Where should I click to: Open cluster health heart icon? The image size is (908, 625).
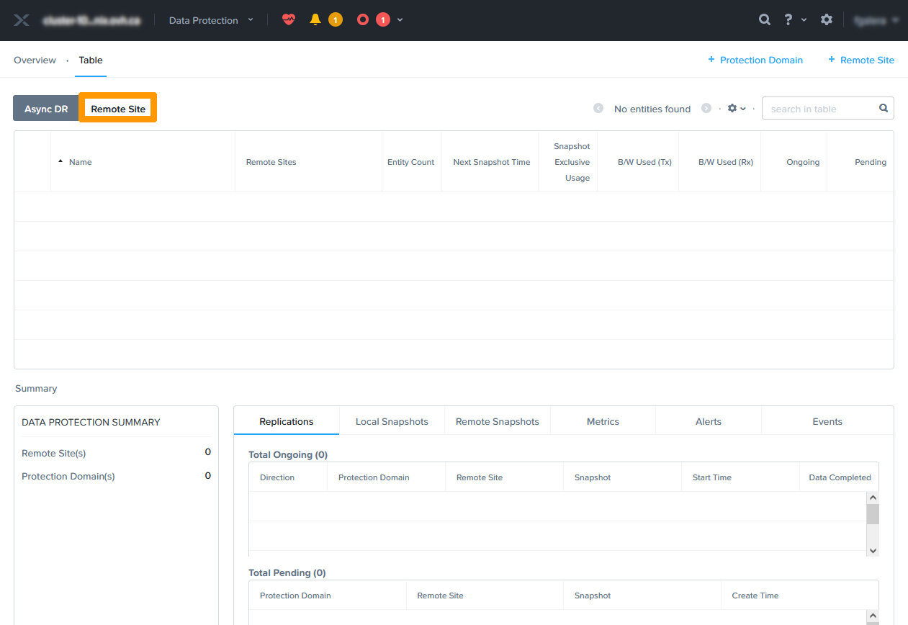click(289, 20)
